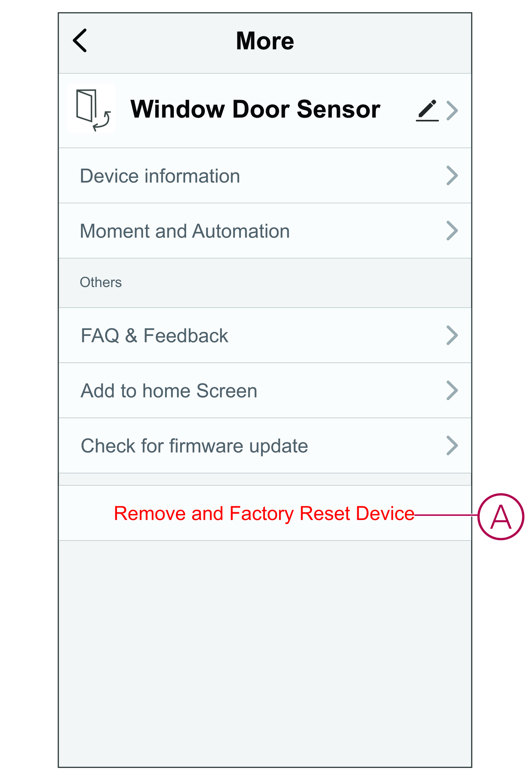Open the Device information row
This screenshot has width=530, height=780.
pyautogui.click(x=160, y=176)
